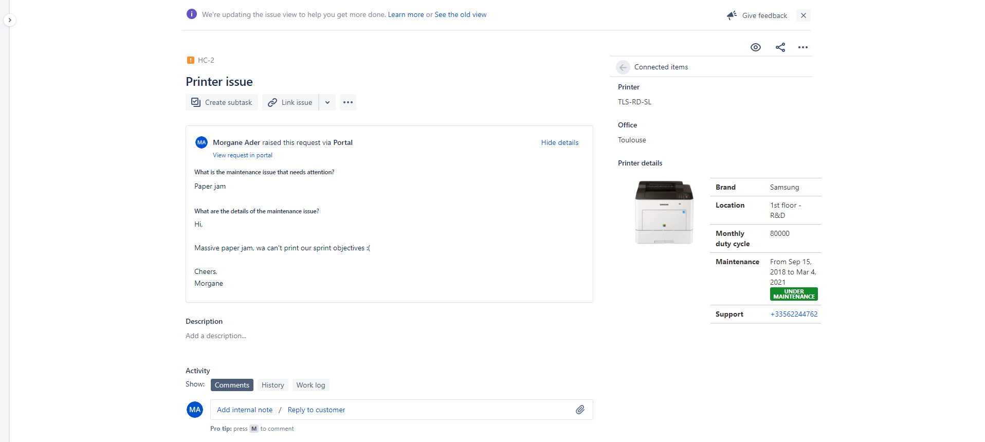
Task: Click the Link issue button
Action: coord(290,102)
